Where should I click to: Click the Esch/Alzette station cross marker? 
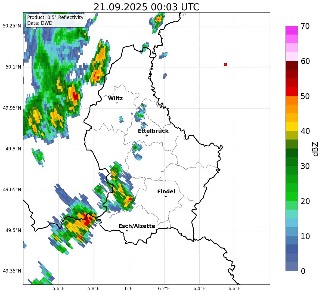[127, 231]
